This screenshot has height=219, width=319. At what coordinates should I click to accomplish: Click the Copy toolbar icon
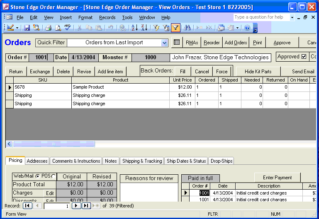89,28
